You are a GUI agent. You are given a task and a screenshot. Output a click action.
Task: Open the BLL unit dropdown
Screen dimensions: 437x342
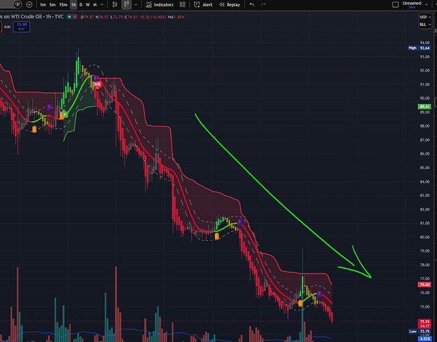pyautogui.click(x=425, y=25)
